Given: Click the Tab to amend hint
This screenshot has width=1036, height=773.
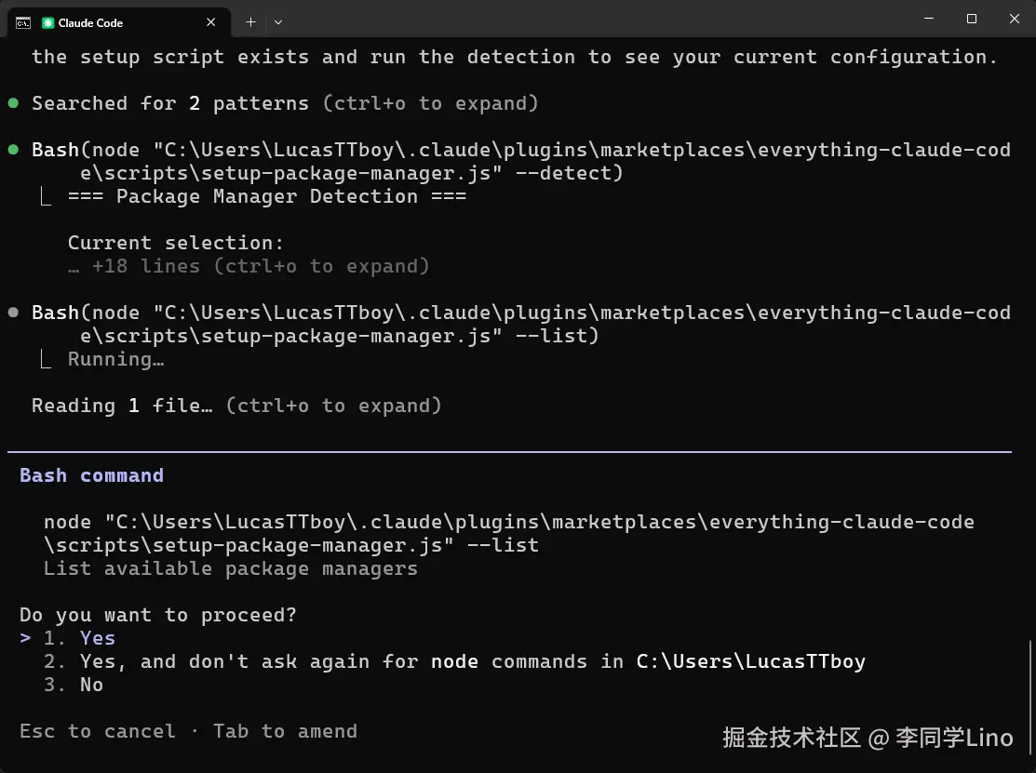Looking at the screenshot, I should 285,731.
